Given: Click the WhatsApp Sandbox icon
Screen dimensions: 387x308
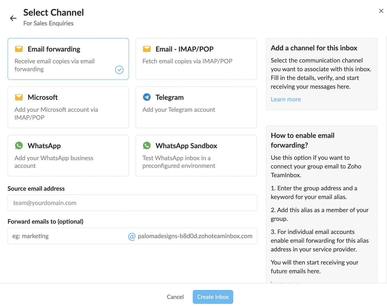Looking at the screenshot, I should pos(147,145).
